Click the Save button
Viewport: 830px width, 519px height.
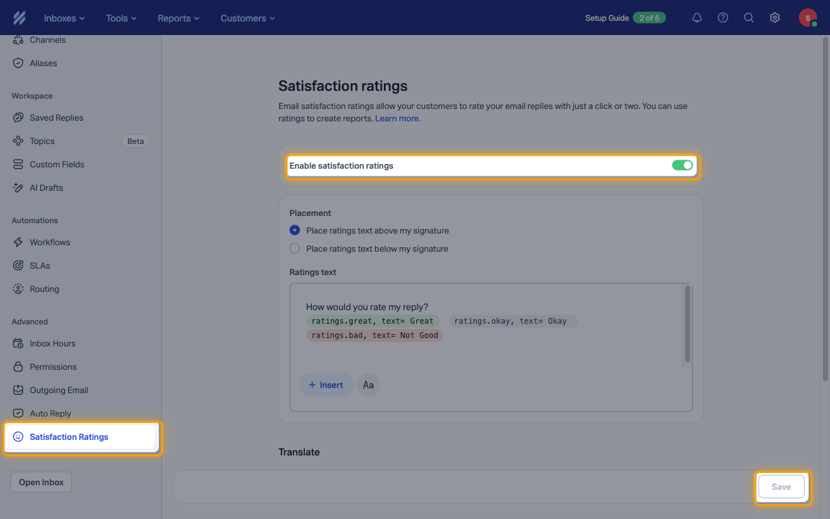click(781, 487)
